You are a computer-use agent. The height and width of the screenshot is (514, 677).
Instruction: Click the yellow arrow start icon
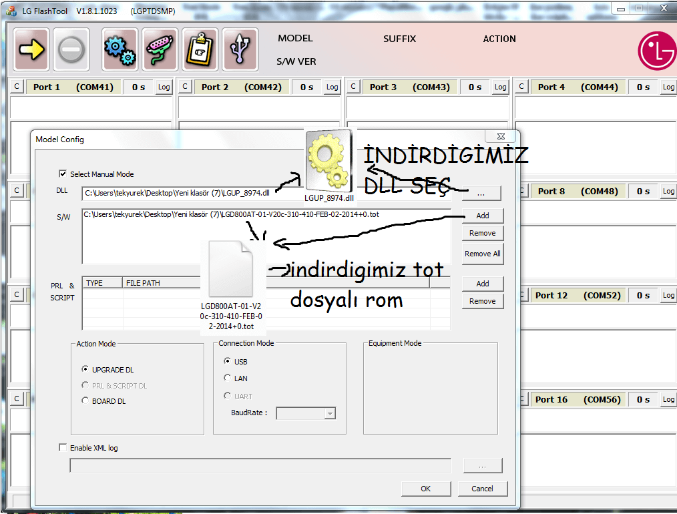[x=31, y=49]
